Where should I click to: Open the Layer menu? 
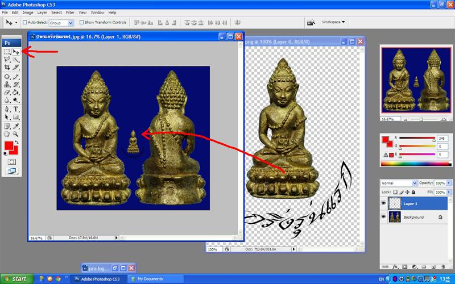pos(40,12)
